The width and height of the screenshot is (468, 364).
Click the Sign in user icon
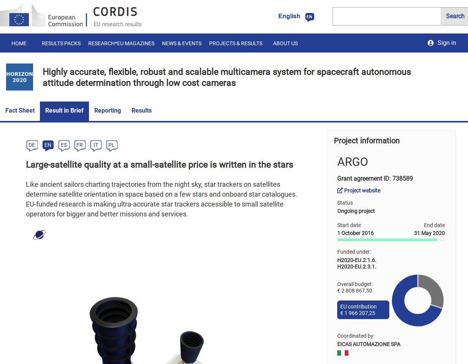pos(430,43)
